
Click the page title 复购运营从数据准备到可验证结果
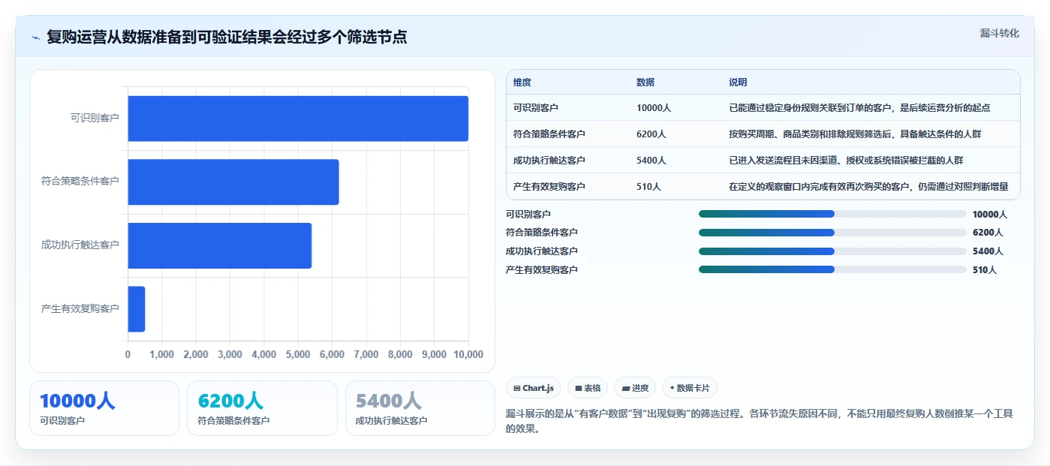click(227, 37)
